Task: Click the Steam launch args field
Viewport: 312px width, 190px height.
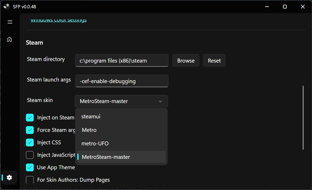Action: (122, 81)
